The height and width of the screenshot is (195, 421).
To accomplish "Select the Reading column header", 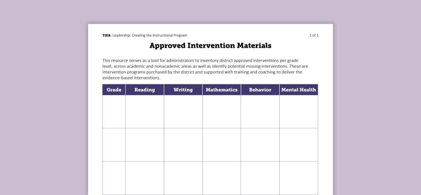I will click(144, 90).
